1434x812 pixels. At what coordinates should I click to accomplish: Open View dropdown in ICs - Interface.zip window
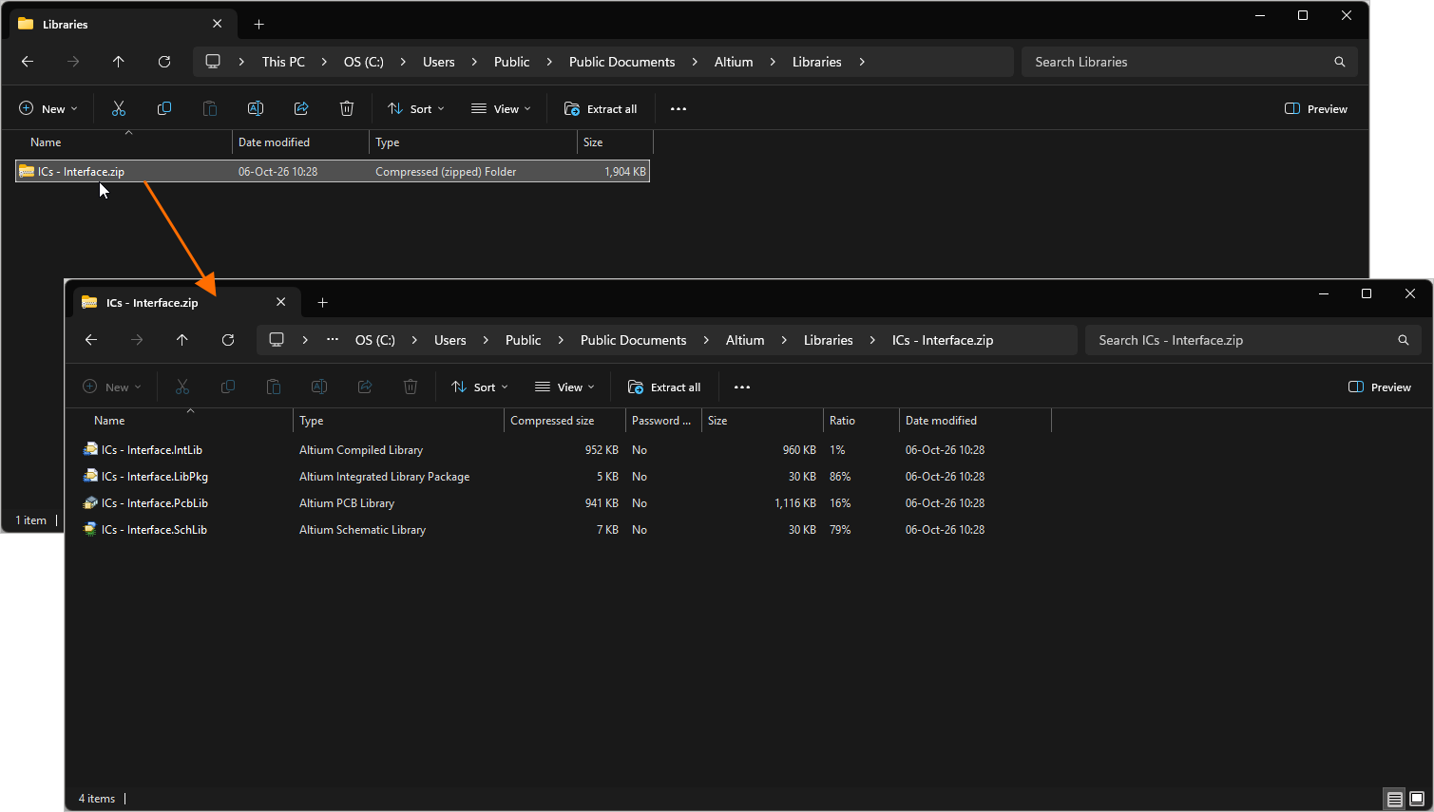click(x=564, y=387)
